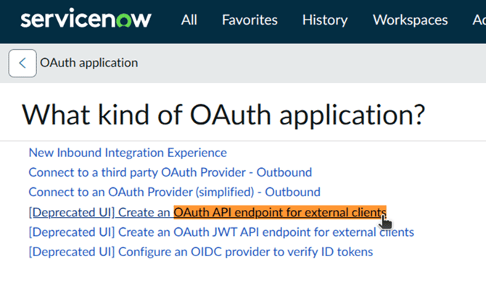Click the orange highlighted OAuth API endpoint text
The height and width of the screenshot is (296, 486).
coord(279,212)
